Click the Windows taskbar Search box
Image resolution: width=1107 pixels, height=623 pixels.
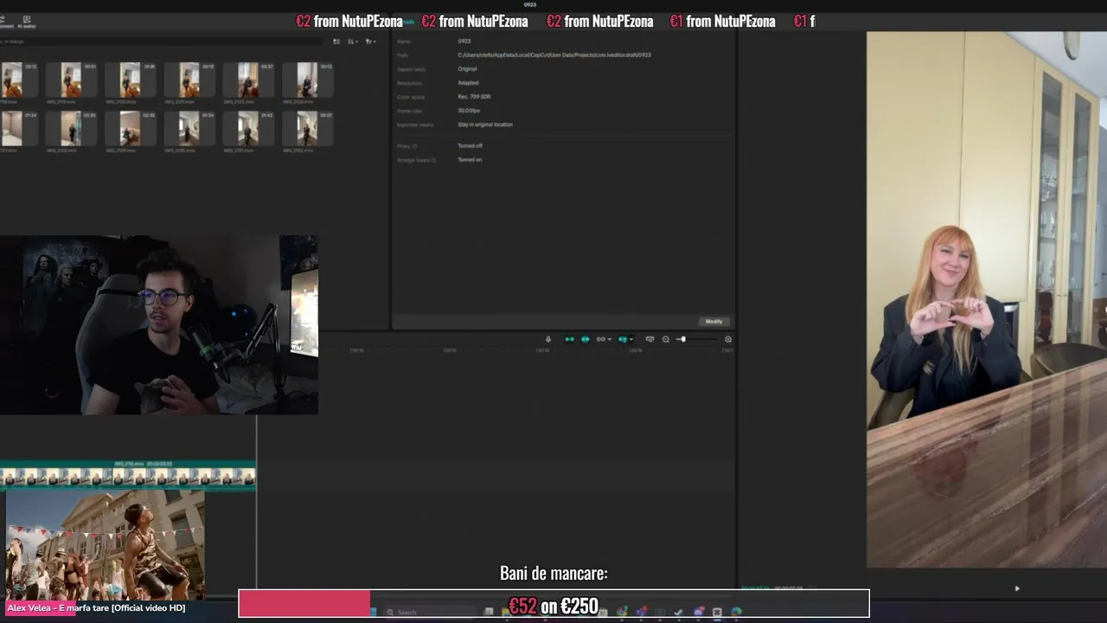tap(429, 612)
